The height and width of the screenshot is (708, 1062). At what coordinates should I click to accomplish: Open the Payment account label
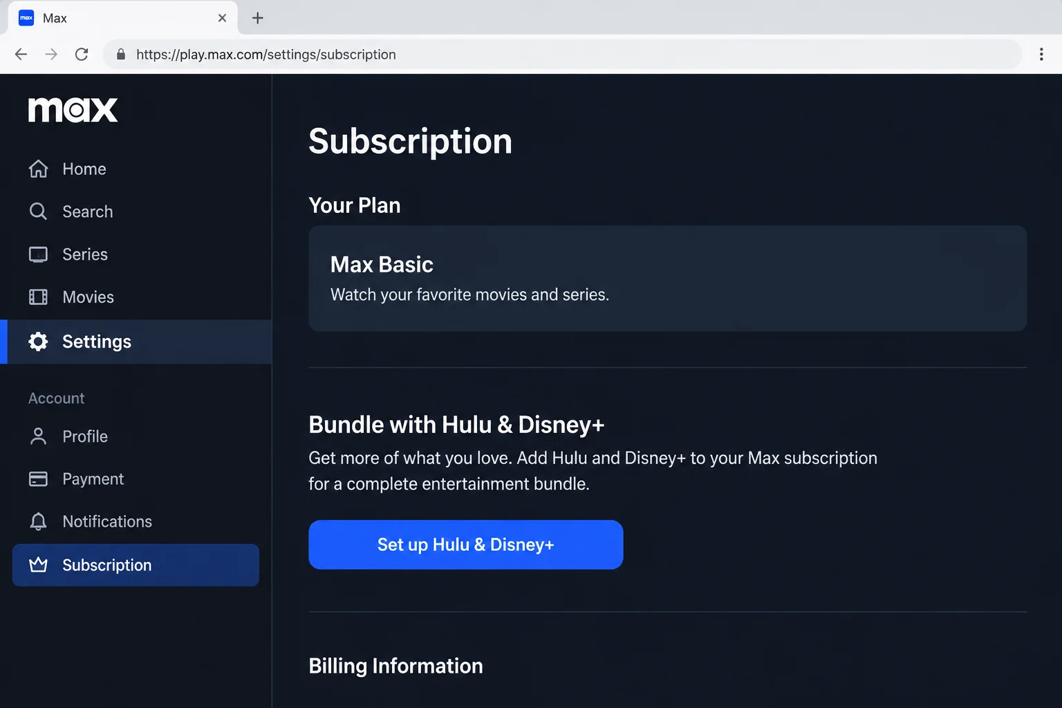click(x=93, y=479)
